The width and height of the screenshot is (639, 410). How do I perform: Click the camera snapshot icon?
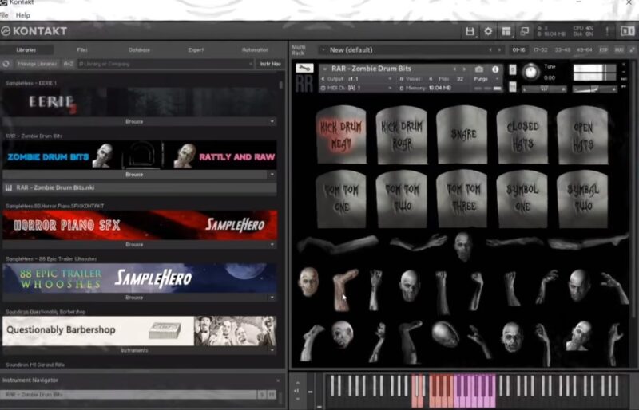point(479,69)
